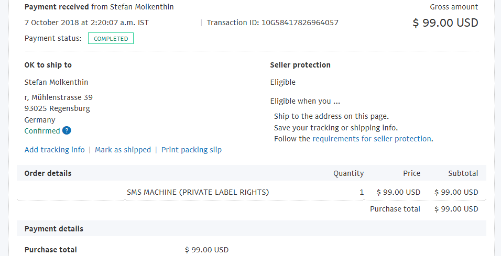Screen dimensions: 501x256
Task: Click the Subtotal column header
Action: pos(463,173)
